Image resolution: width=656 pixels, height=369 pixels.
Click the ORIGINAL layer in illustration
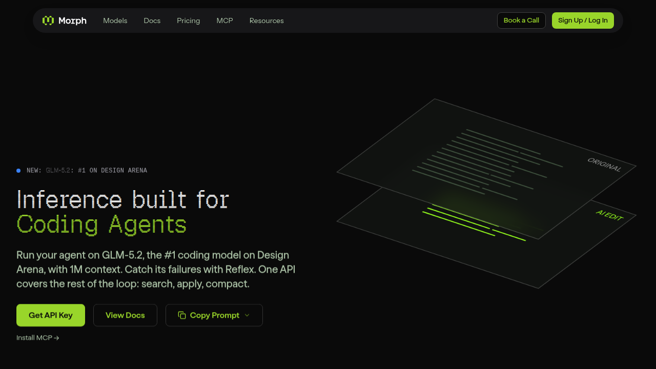[486, 169]
